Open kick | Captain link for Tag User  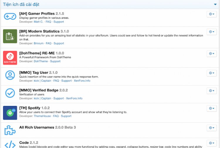point(42,81)
